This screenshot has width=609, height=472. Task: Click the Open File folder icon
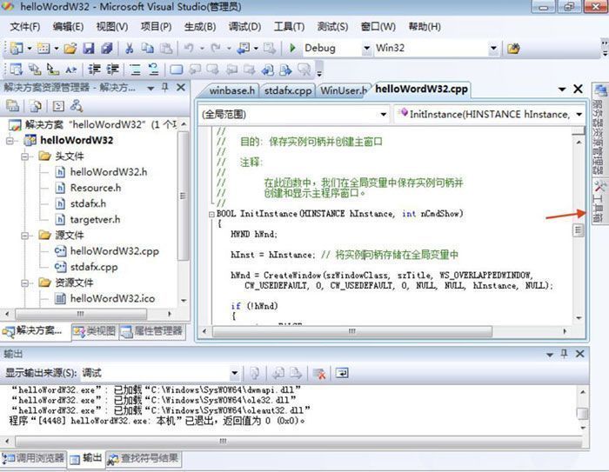[70, 48]
